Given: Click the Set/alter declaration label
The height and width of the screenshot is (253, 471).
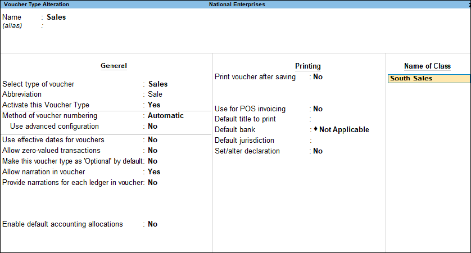Looking at the screenshot, I should tap(247, 151).
